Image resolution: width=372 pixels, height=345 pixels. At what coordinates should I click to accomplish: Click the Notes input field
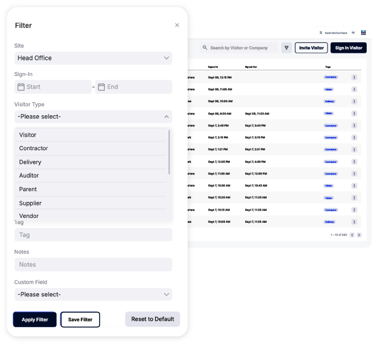click(93, 265)
